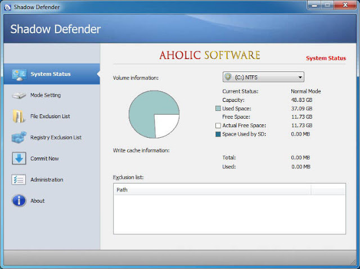Click the Commit Now arrow icon

pyautogui.click(x=19, y=158)
